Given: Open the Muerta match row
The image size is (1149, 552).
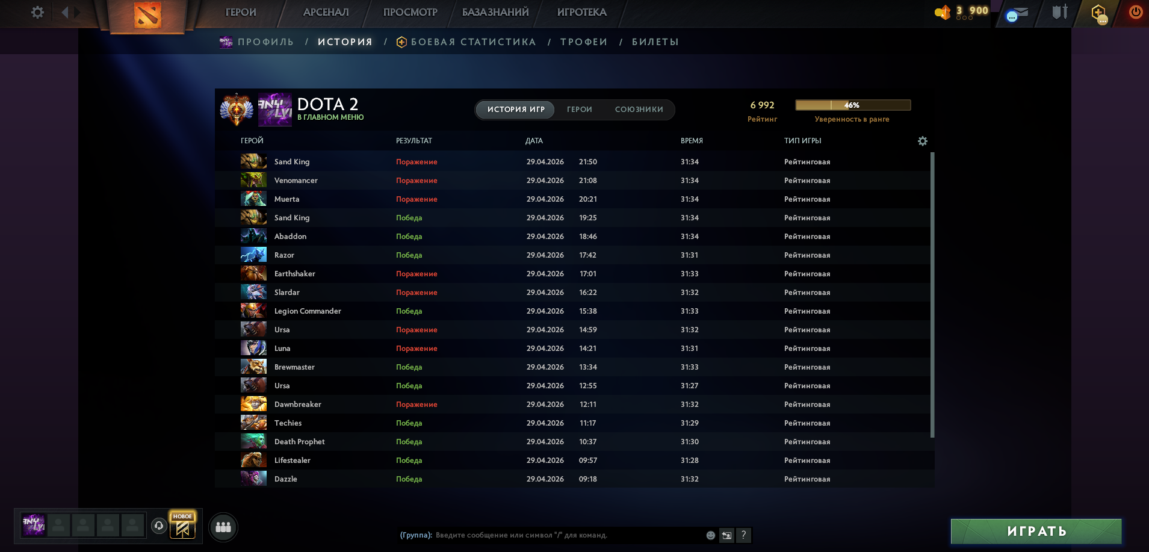Looking at the screenshot, I should point(572,199).
